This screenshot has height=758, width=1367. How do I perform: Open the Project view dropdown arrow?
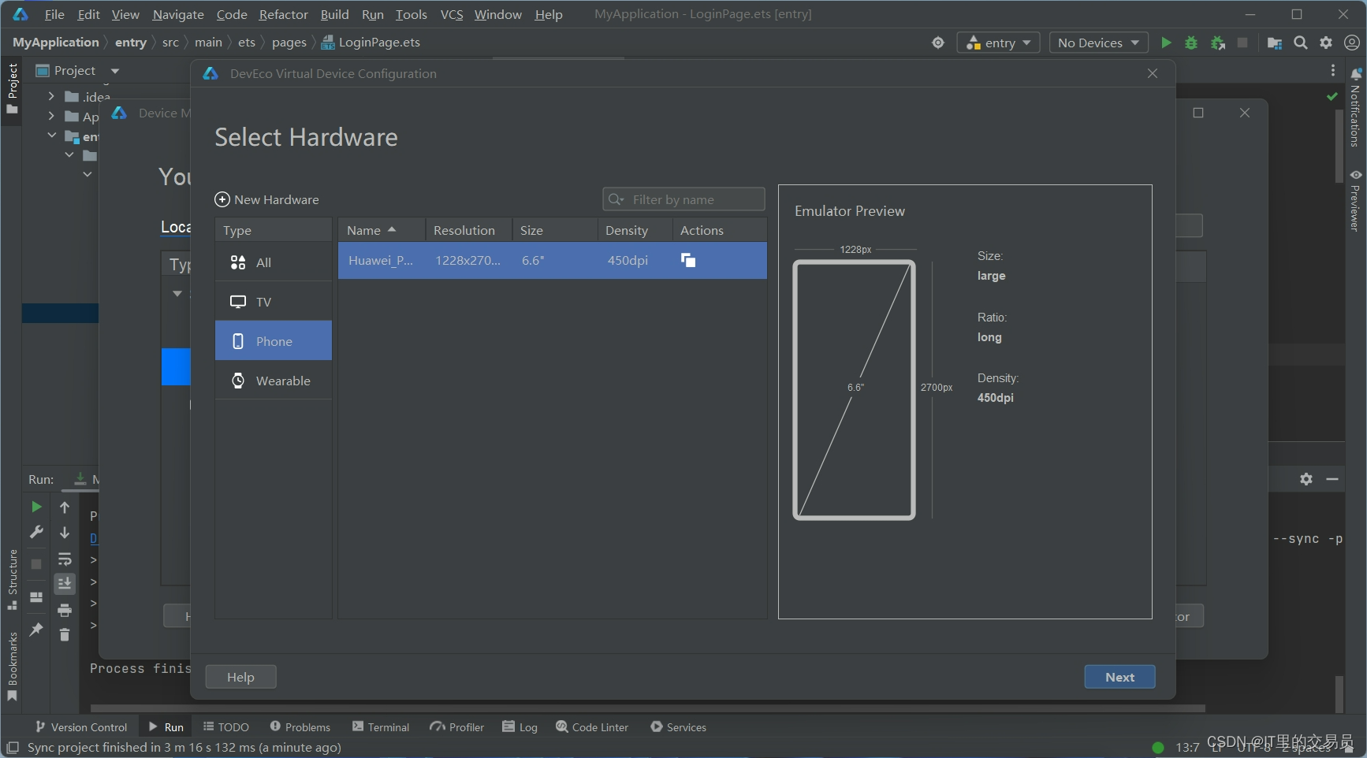115,71
